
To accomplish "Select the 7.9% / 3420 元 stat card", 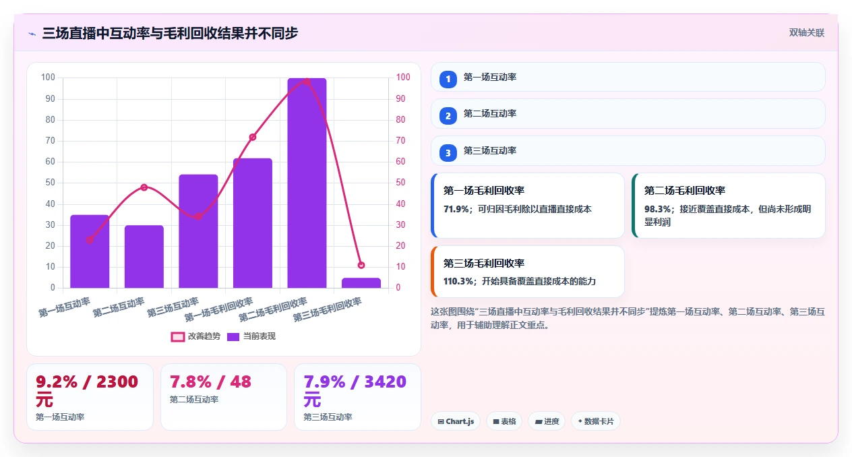I will pyautogui.click(x=357, y=396).
